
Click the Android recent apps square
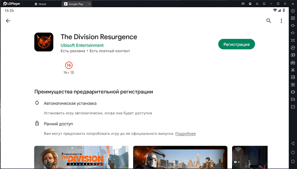293,161
